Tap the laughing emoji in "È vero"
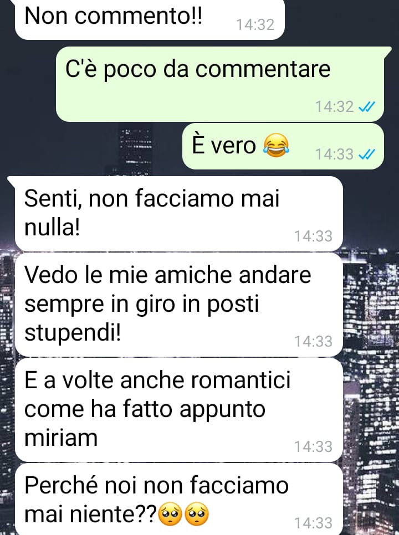Viewport: 399px width, 535px height. click(276, 146)
